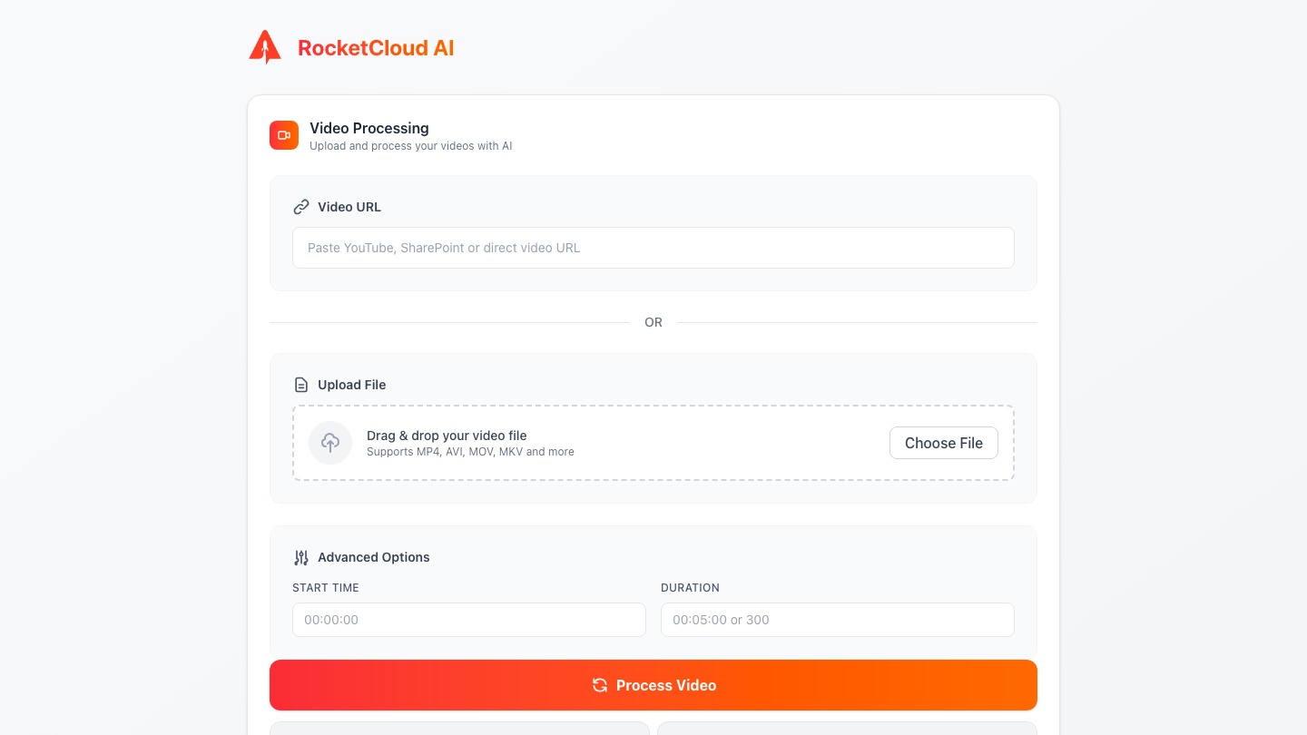Expand the Advanced Options section header

[x=374, y=557]
